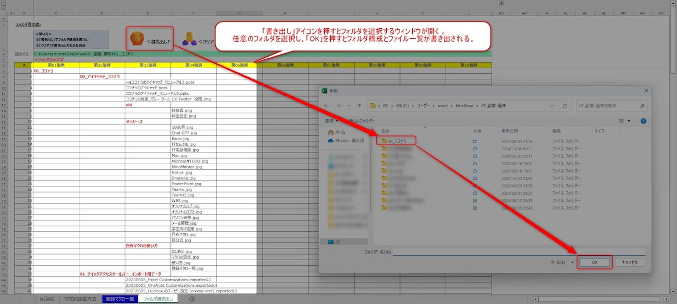The height and width of the screenshot is (304, 677).
Task: Click the column G header
Action: (x=239, y=13)
